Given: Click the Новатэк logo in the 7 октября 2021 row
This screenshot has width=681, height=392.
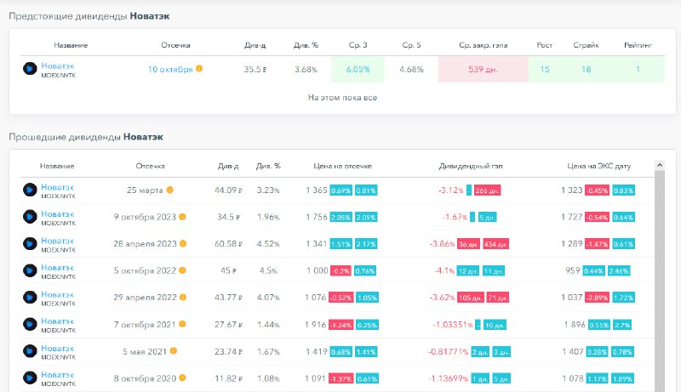Looking at the screenshot, I should click(30, 324).
